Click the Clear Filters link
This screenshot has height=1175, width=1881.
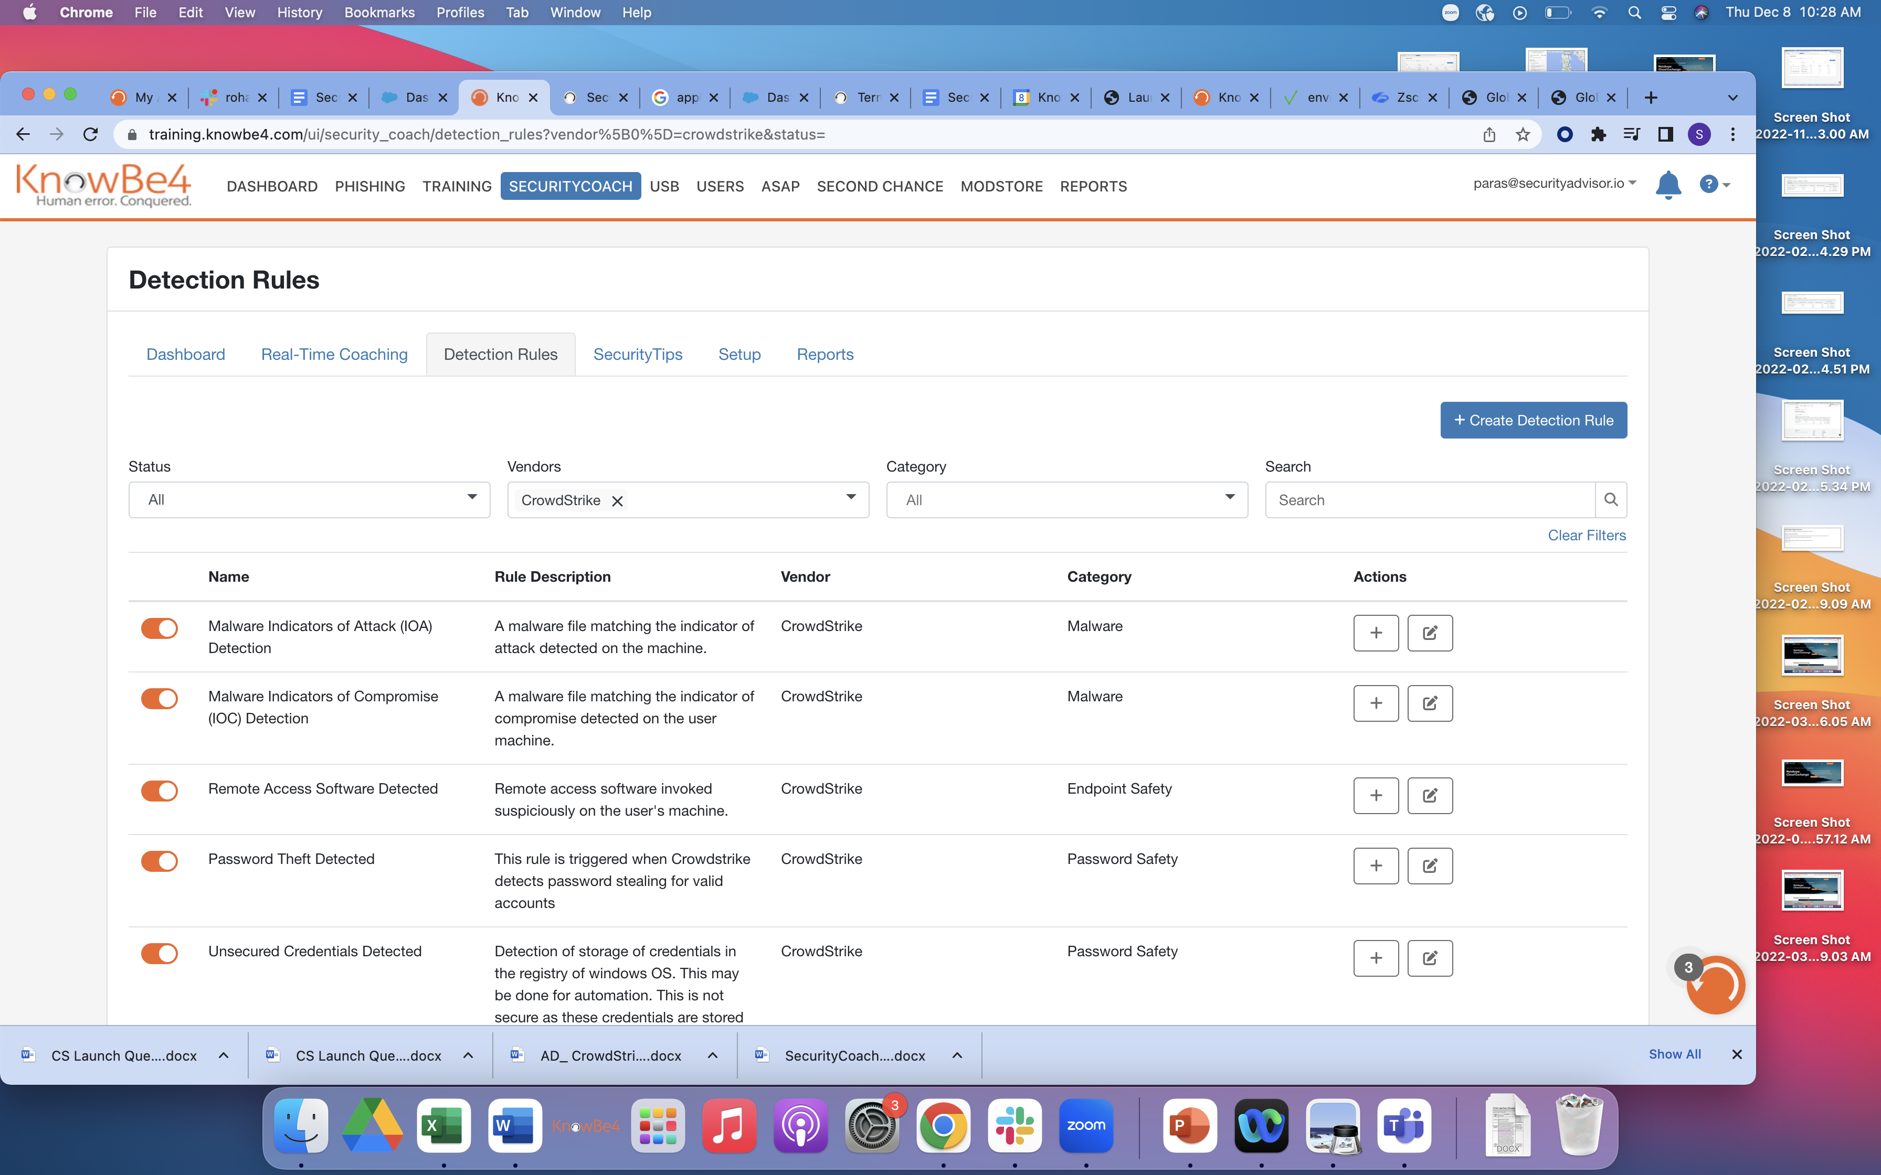coord(1587,536)
